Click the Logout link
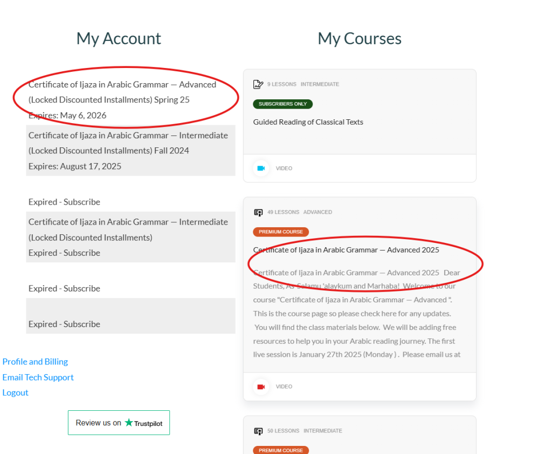The image size is (552, 454). click(x=15, y=392)
